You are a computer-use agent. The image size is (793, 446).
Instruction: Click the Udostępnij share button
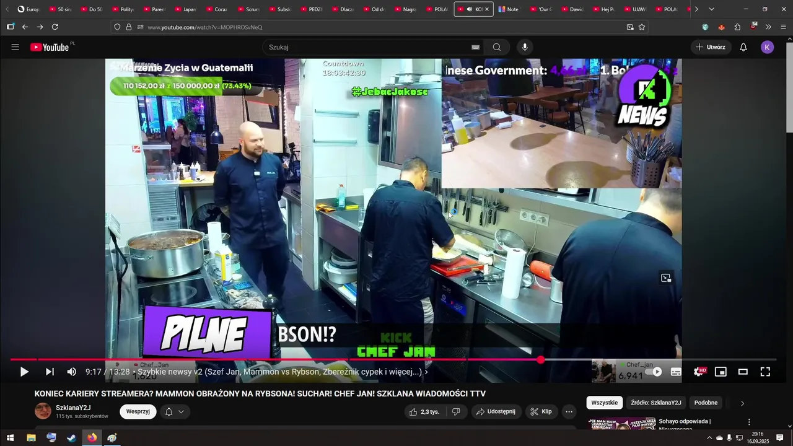coord(496,411)
